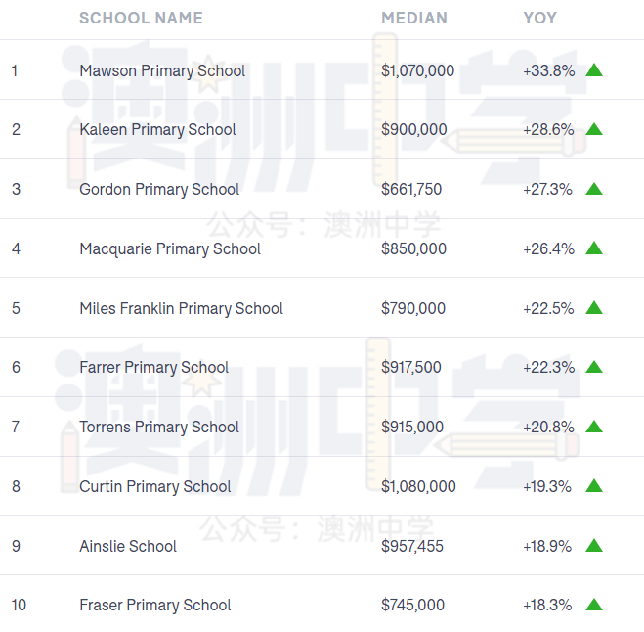Open Miles Franklin Primary School
The width and height of the screenshot is (644, 632).
[x=181, y=308]
